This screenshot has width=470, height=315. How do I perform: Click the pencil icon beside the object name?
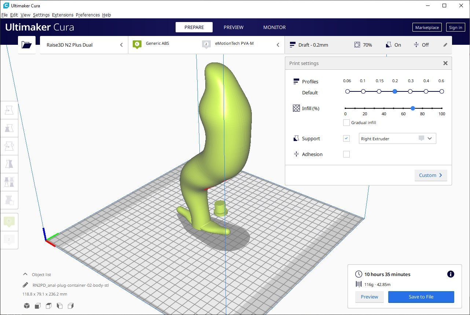(x=25, y=285)
